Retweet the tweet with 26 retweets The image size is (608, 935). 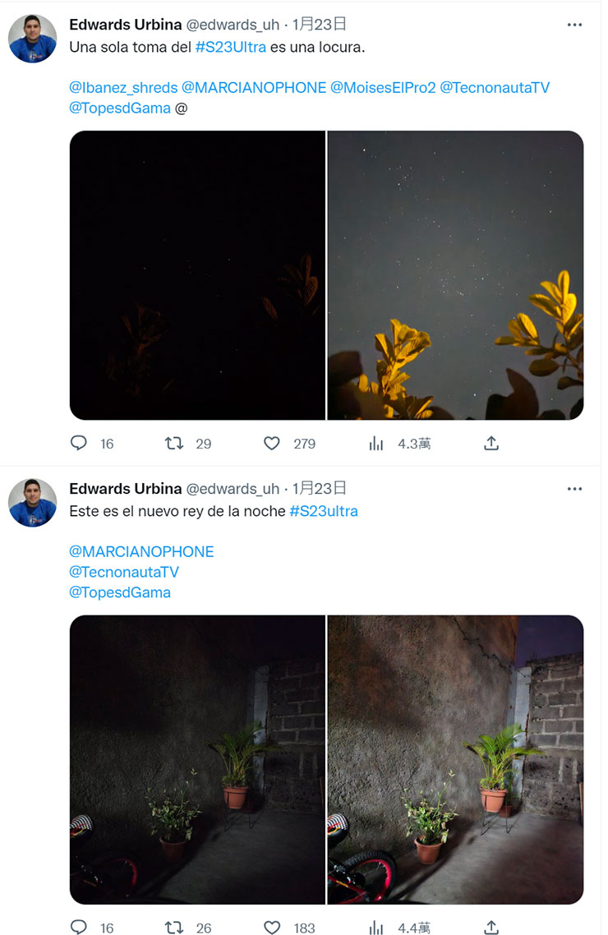[174, 928]
